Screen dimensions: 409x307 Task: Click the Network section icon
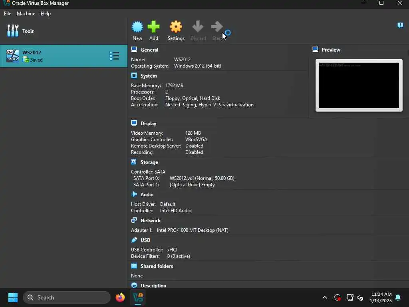pos(134,220)
